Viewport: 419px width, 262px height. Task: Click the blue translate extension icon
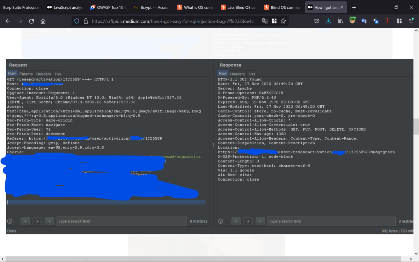point(364,21)
